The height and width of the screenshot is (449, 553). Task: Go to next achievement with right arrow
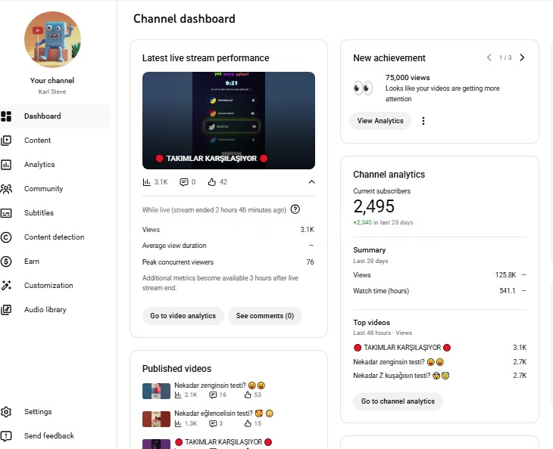[522, 57]
